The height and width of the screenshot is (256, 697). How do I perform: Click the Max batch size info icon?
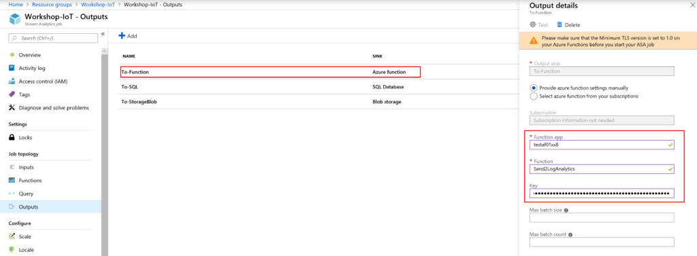566,211
